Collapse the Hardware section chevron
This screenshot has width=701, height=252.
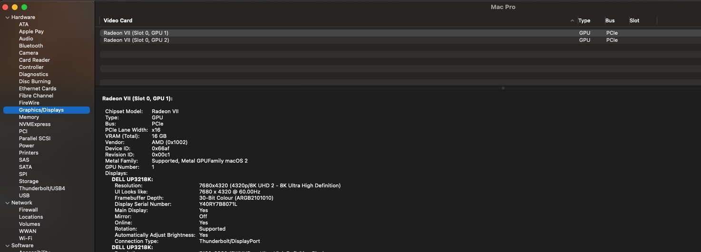pyautogui.click(x=7, y=18)
